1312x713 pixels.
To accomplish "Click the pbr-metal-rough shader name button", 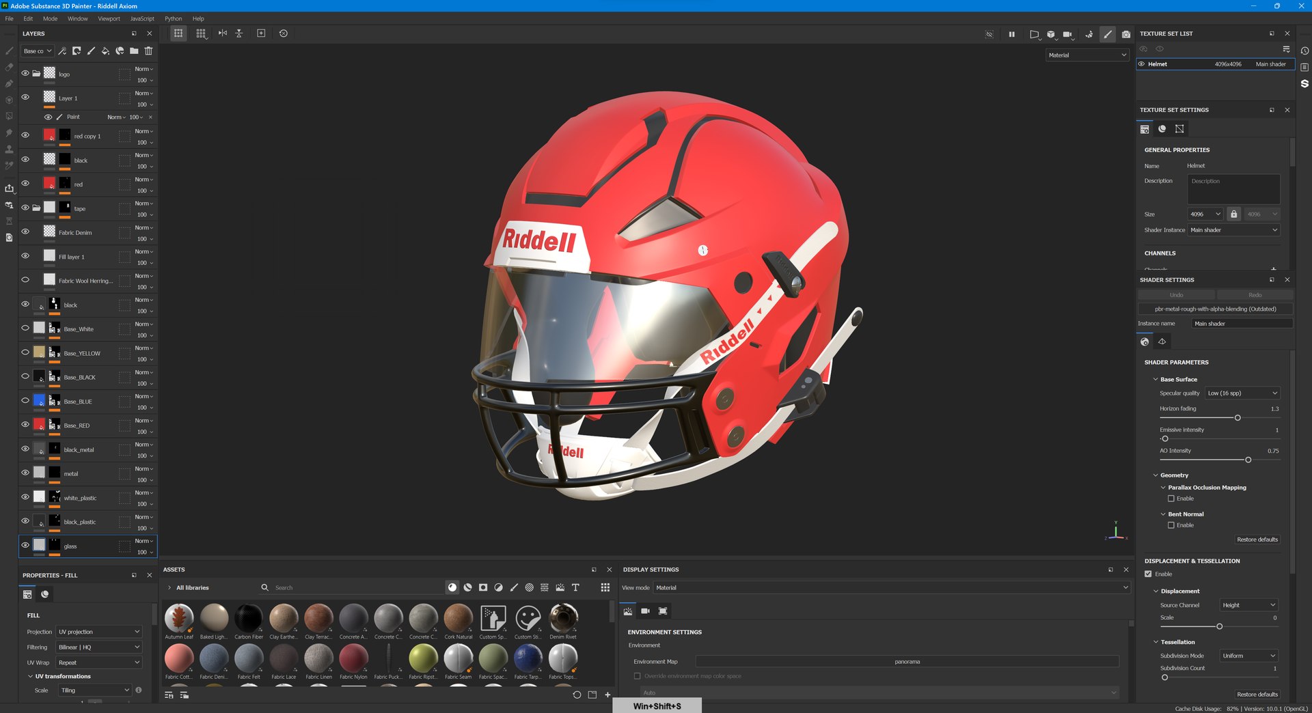I will [1215, 309].
